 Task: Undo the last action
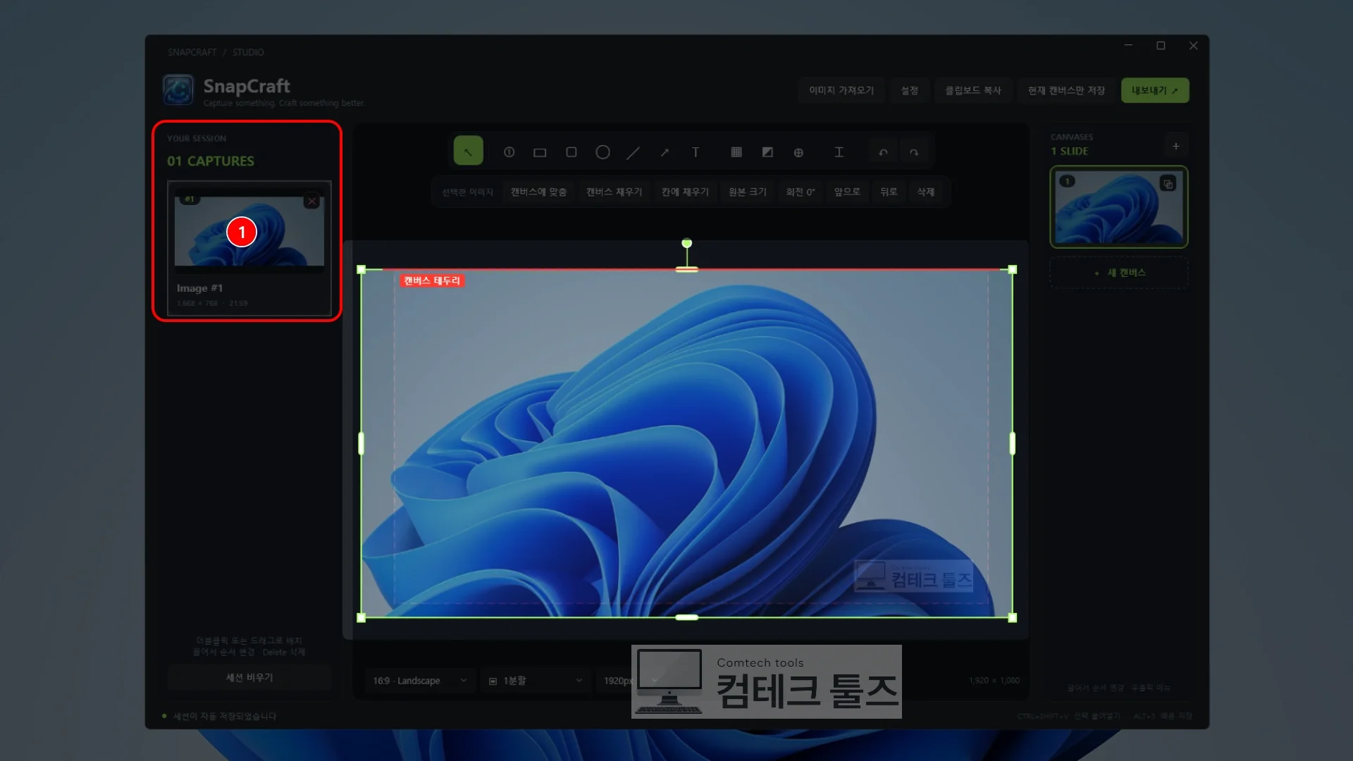pos(883,152)
